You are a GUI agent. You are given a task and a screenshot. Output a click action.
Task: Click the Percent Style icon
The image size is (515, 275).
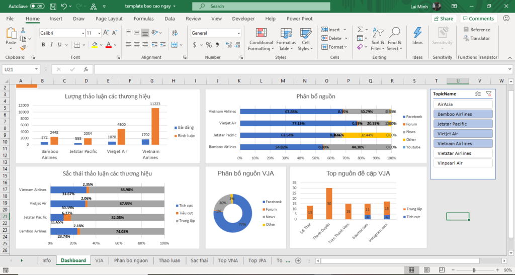coord(209,45)
